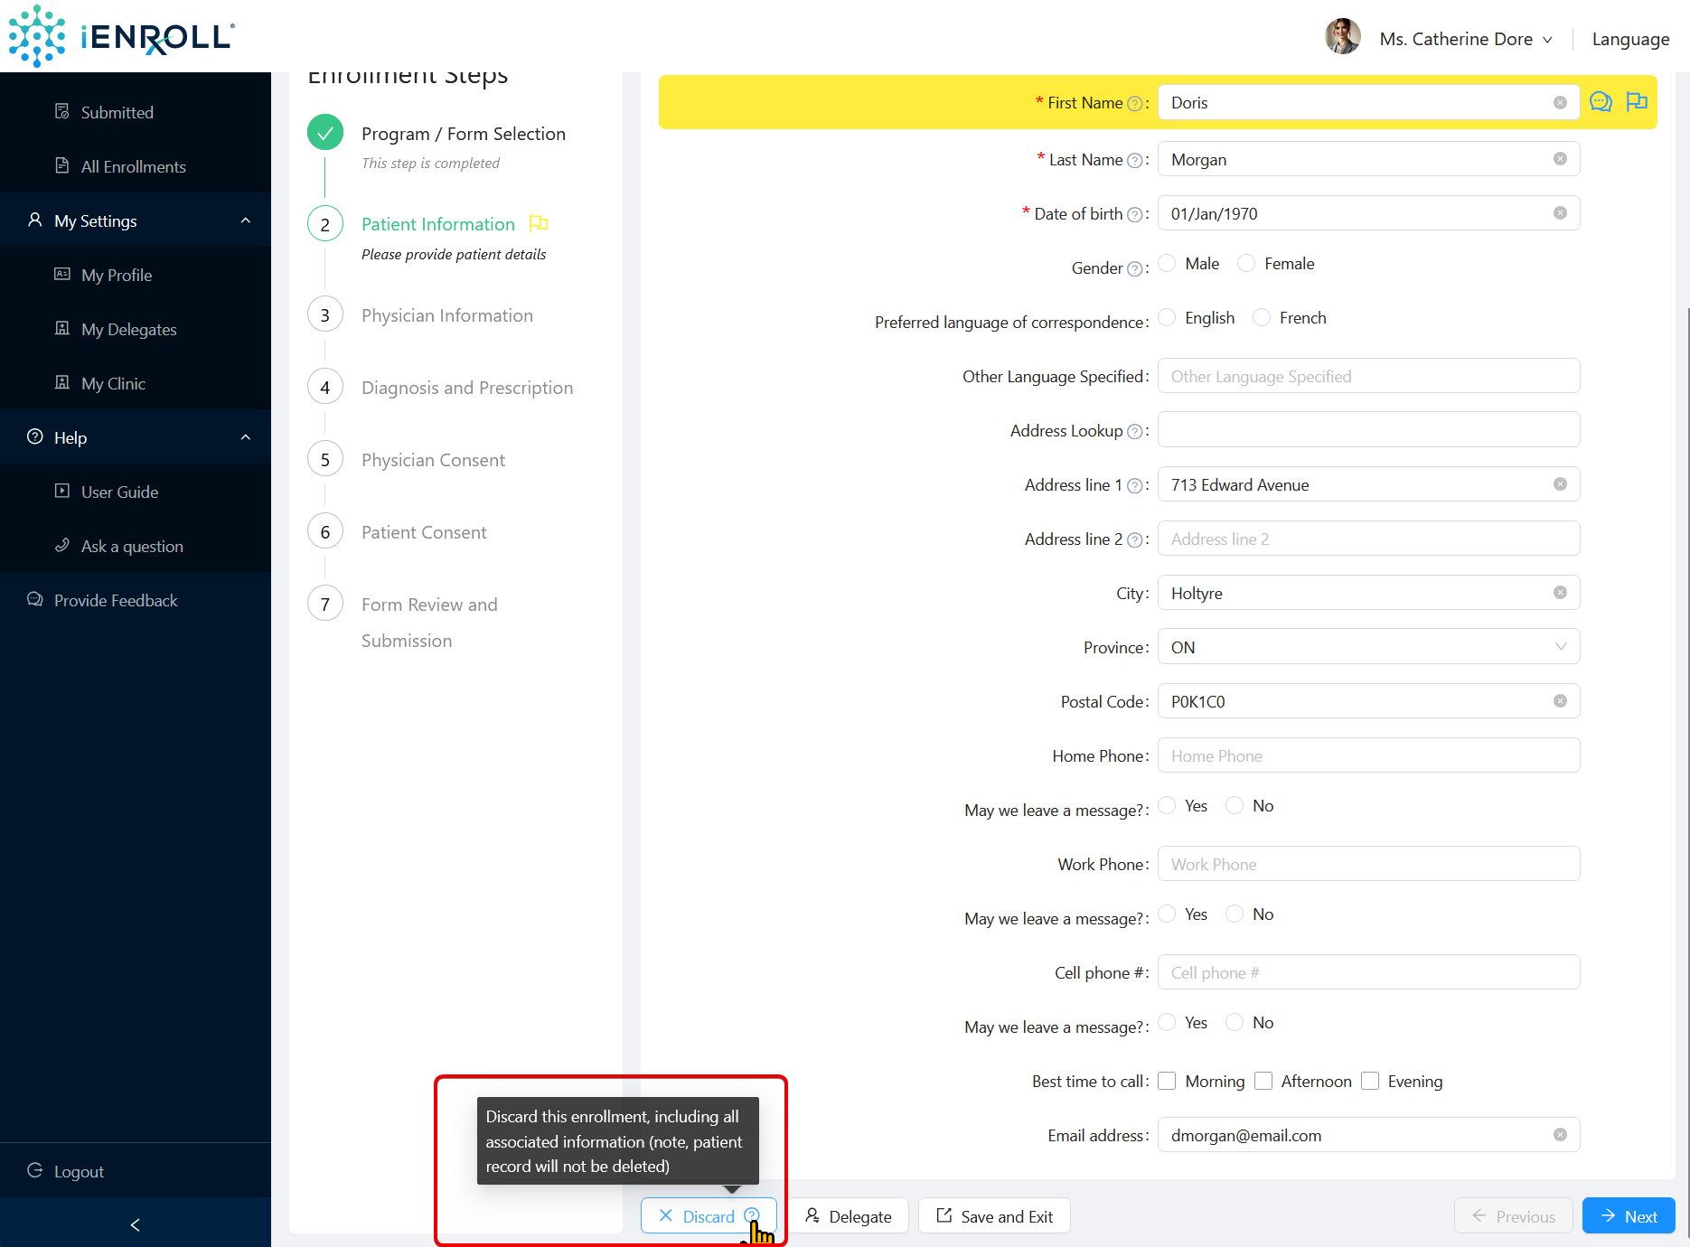Select the Female gender option
The width and height of the screenshot is (1690, 1247).
pos(1246,263)
